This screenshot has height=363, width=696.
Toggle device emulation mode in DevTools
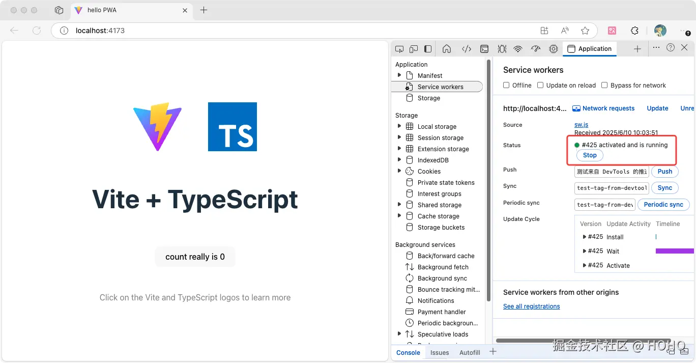(x=414, y=49)
